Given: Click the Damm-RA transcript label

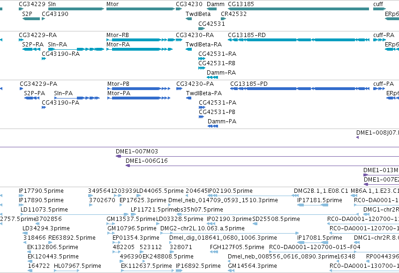Looking at the screenshot, I should coord(221,73).
